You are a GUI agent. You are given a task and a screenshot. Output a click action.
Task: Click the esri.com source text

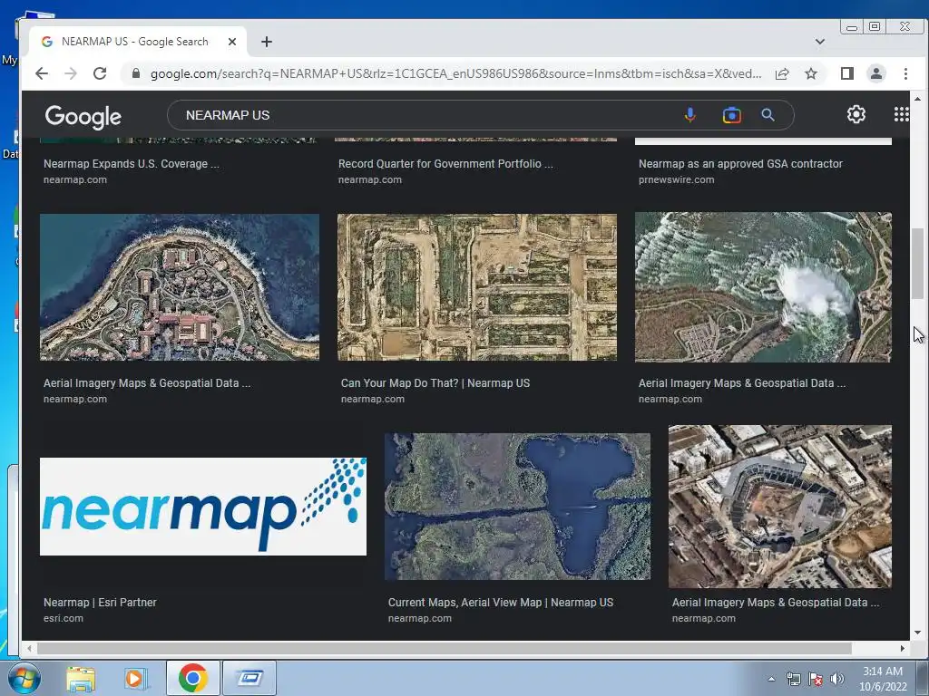(64, 618)
